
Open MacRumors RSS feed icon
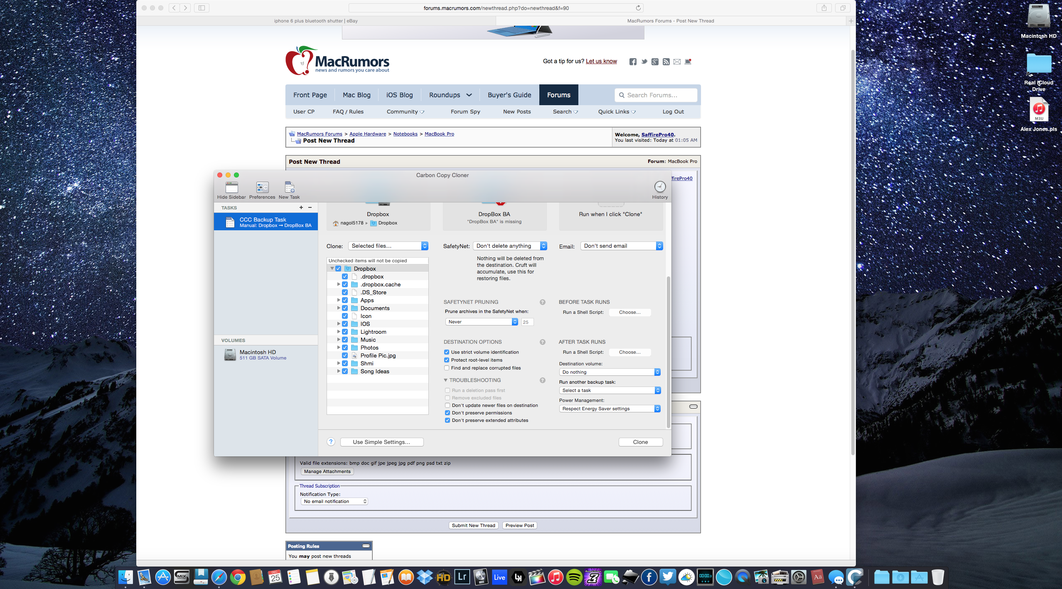coord(666,62)
